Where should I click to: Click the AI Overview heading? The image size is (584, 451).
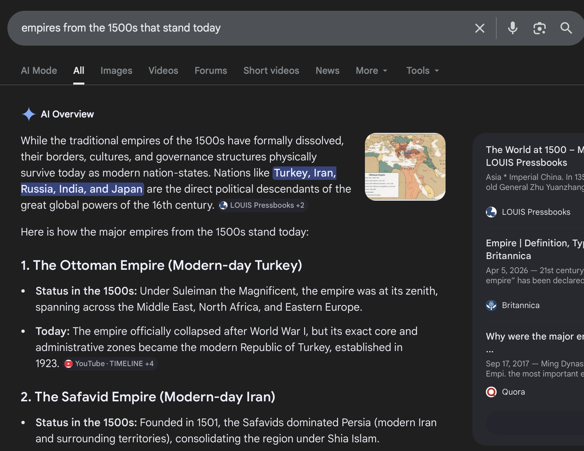pos(67,114)
